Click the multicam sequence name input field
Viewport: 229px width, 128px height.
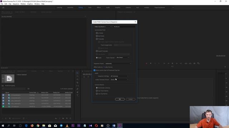point(124,27)
